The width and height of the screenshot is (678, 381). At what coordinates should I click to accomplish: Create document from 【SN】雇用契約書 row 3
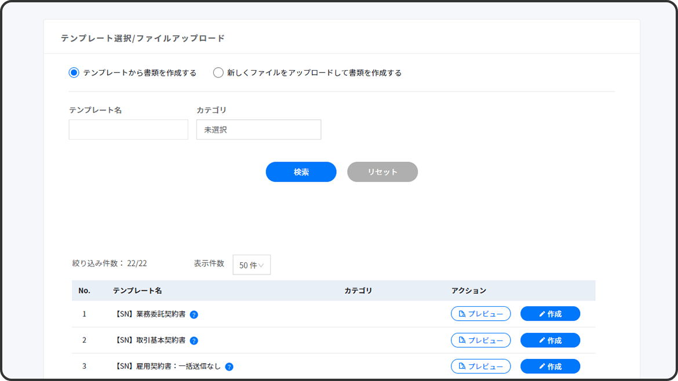(550, 367)
